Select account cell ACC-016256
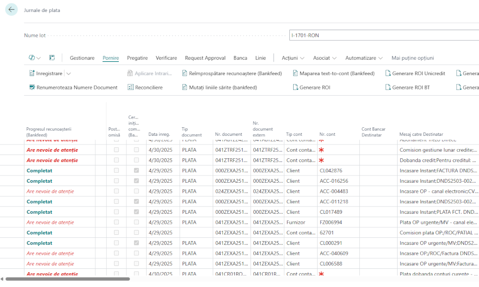Screen dimensions: 479x287 [334, 181]
